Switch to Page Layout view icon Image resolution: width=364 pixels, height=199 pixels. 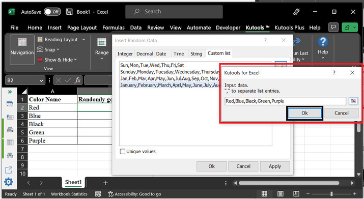(x=280, y=194)
